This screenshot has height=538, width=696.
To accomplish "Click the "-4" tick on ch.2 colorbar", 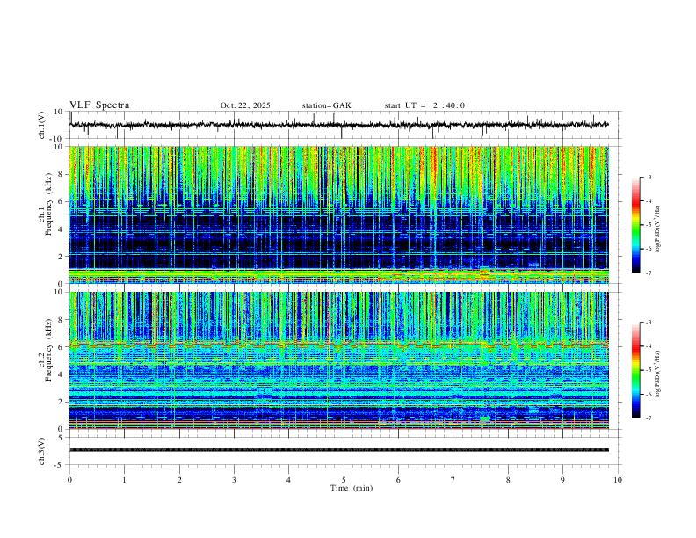I will pyautogui.click(x=648, y=346).
